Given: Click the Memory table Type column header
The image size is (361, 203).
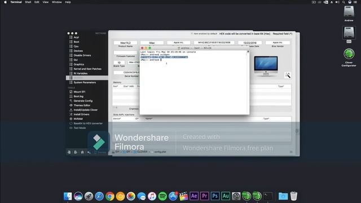Looking at the screenshot, I should (281, 86).
